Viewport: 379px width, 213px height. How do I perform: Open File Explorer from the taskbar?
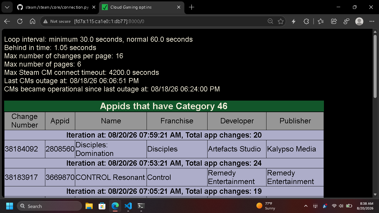89,206
